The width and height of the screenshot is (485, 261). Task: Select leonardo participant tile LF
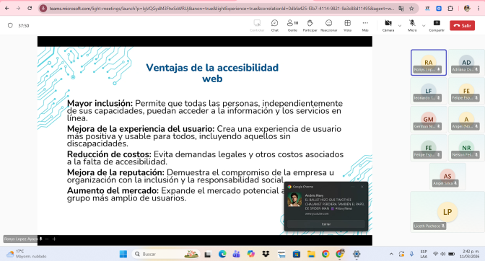(x=429, y=91)
